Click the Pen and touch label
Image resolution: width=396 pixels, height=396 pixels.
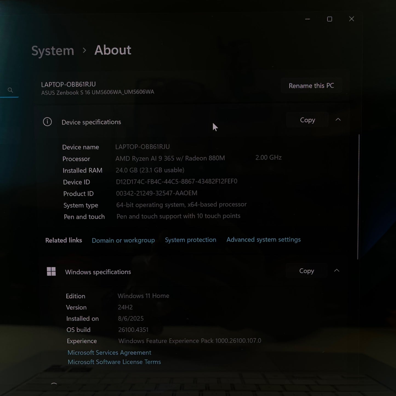[84, 217]
